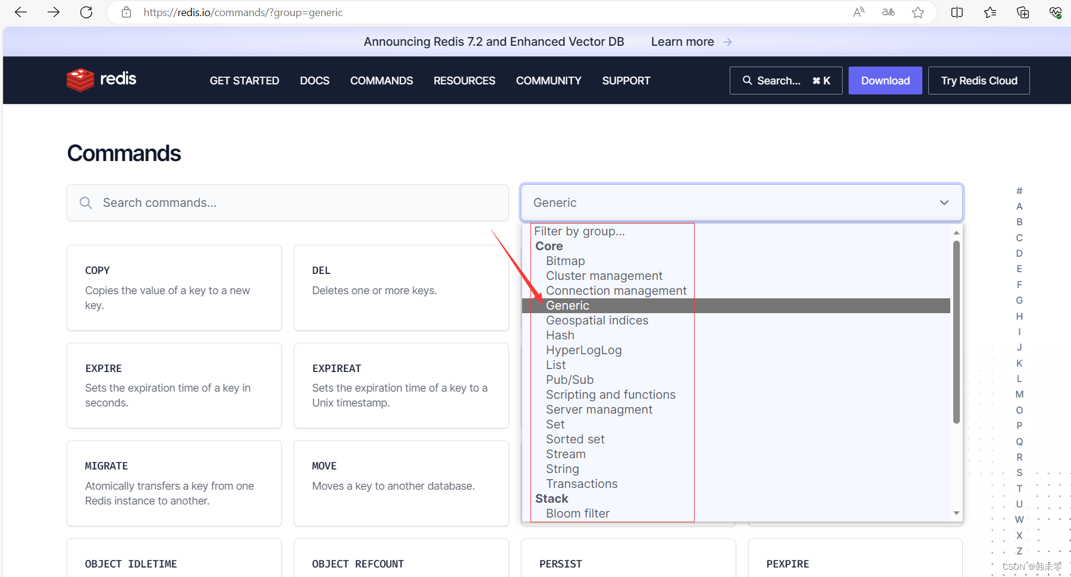This screenshot has height=577, width=1071.
Task: Jump to # in alphabet index
Action: (x=1019, y=191)
